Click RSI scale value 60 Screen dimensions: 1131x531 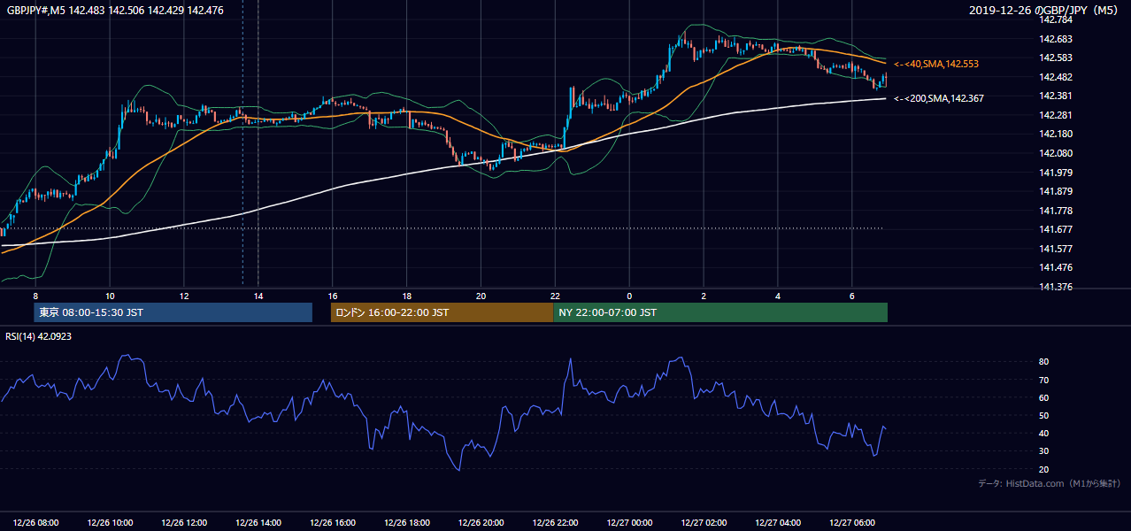pos(1044,397)
